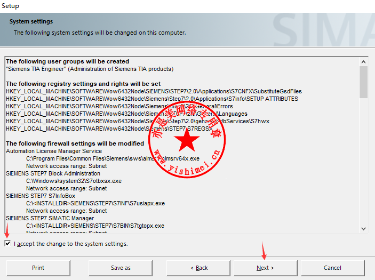The image size is (375, 280).
Task: Click "I accept the change to the system settings" label
Action: (71, 244)
